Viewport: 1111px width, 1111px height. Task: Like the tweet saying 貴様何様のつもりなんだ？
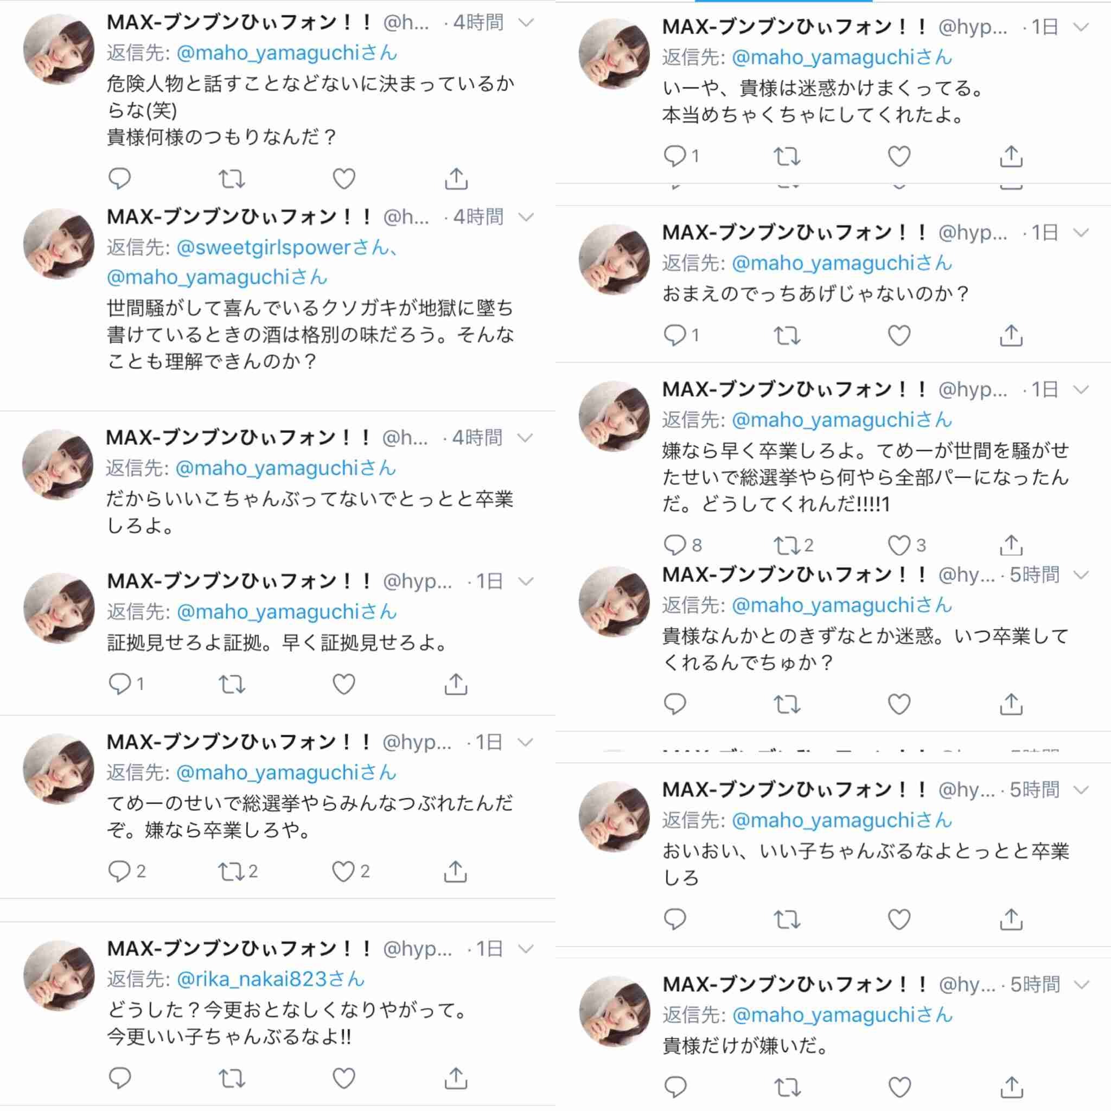click(x=344, y=179)
